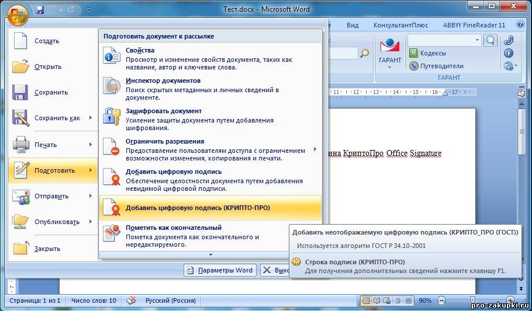Select Добавить цифровую подпись

click(x=210, y=180)
